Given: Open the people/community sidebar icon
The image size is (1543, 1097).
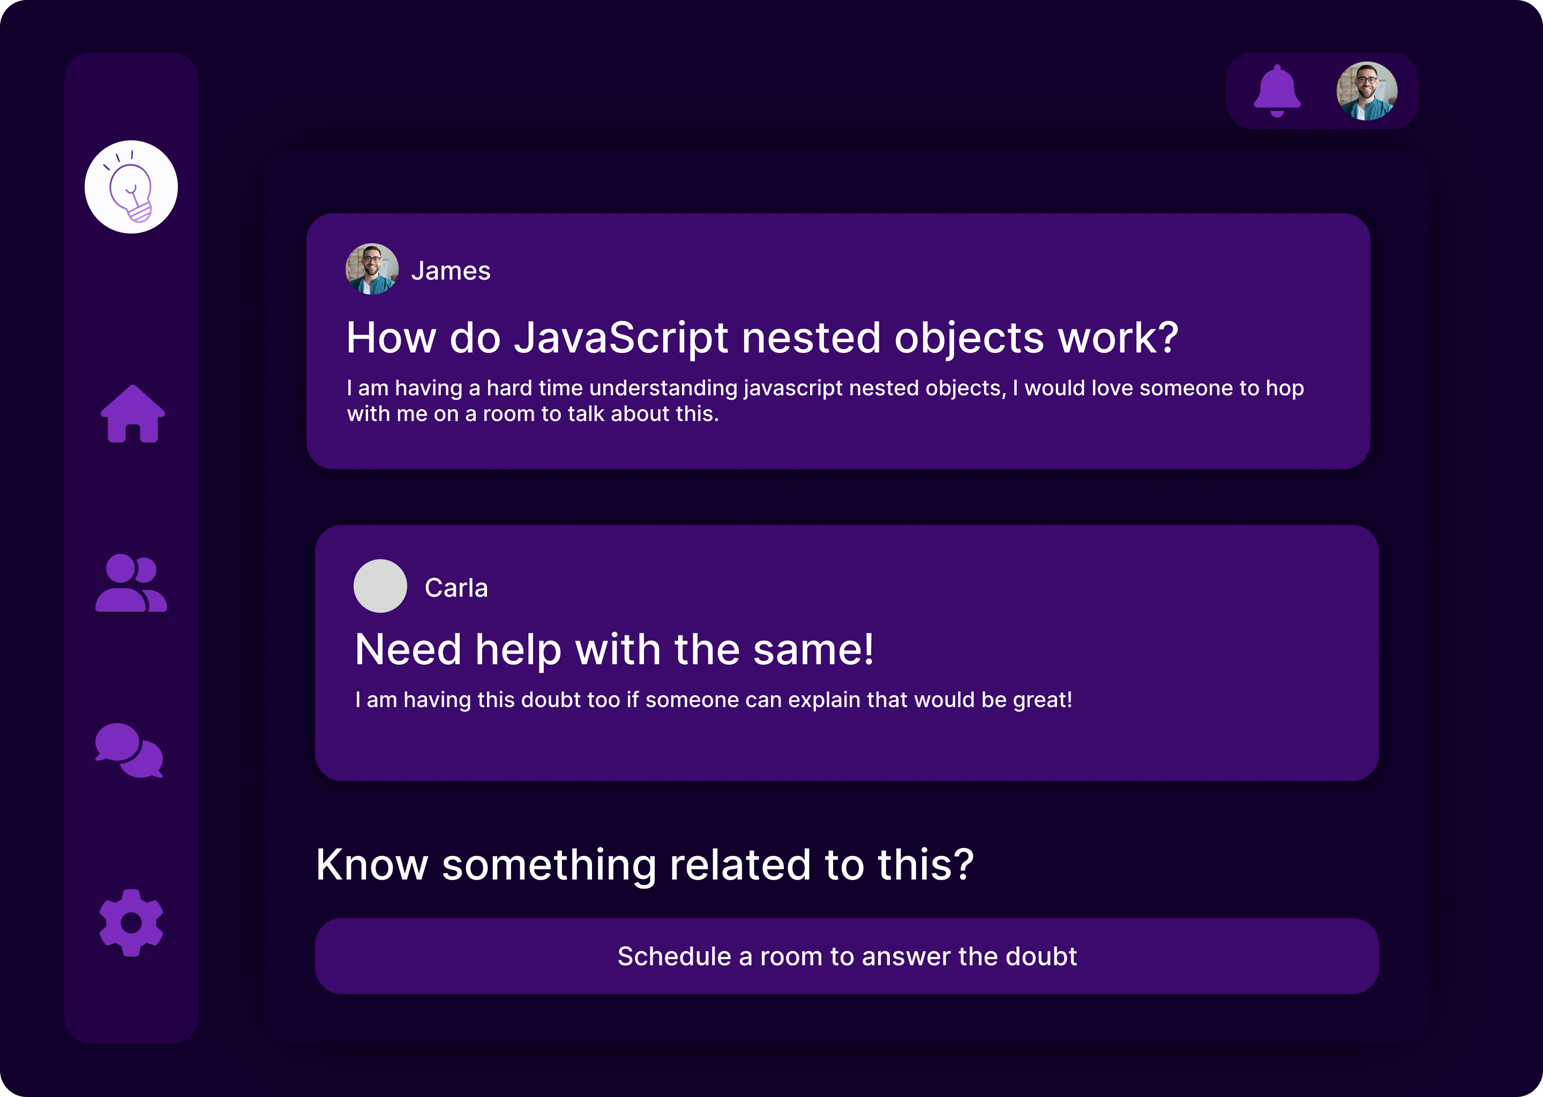Looking at the screenshot, I should pyautogui.click(x=131, y=583).
